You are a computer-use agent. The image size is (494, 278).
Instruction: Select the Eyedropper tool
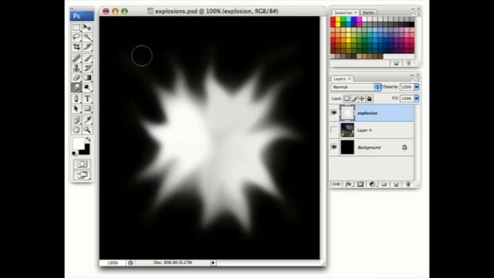tap(87, 120)
